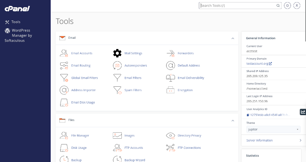Screen dimensions: 306x162
Task: Select Tools in the sidebar
Action: pyautogui.click(x=16, y=22)
